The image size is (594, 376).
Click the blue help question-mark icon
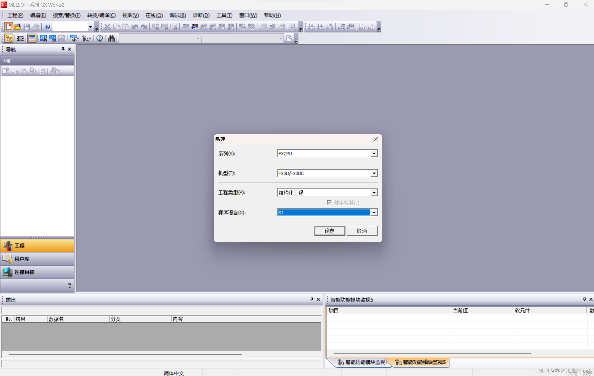coord(47,27)
